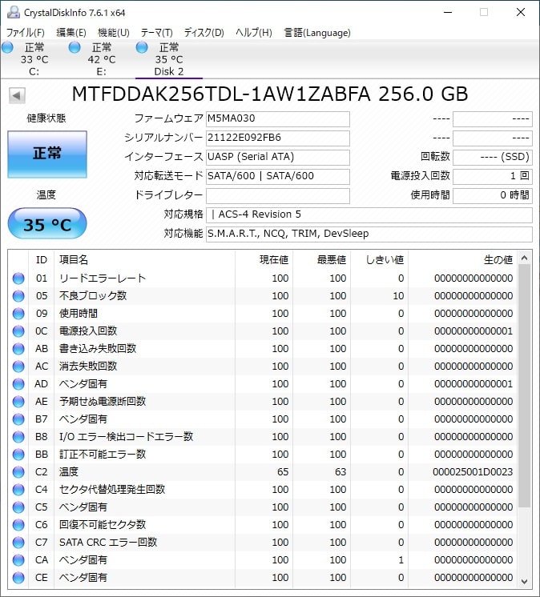Open the 言語(Language) menu

tap(317, 33)
